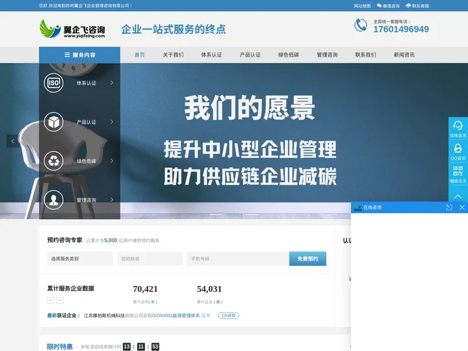The image size is (468, 351).
Task: Expand the 管理咨询 submenu chevron
Action: pos(112,200)
